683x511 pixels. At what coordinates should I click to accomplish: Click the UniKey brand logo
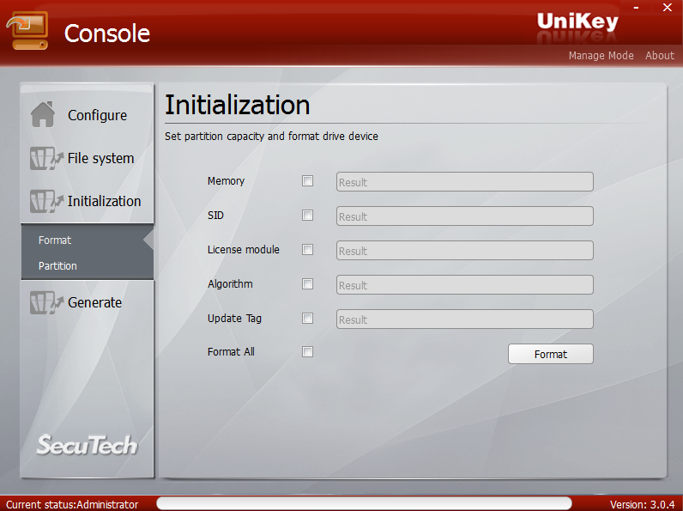coord(577,21)
